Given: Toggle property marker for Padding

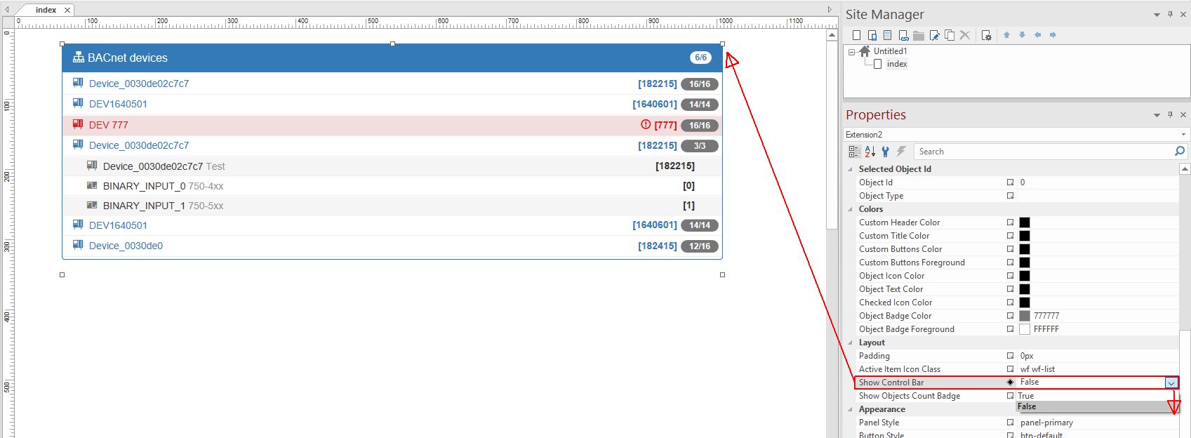Looking at the screenshot, I should click(1011, 356).
